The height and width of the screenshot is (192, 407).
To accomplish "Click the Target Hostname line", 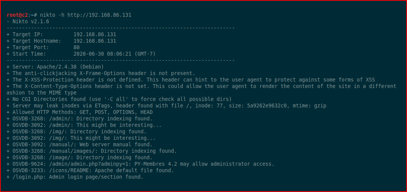I will [x=62, y=41].
